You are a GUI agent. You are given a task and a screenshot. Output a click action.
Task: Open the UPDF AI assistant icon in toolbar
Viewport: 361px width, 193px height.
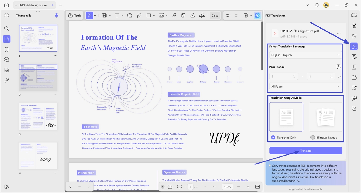click(257, 16)
